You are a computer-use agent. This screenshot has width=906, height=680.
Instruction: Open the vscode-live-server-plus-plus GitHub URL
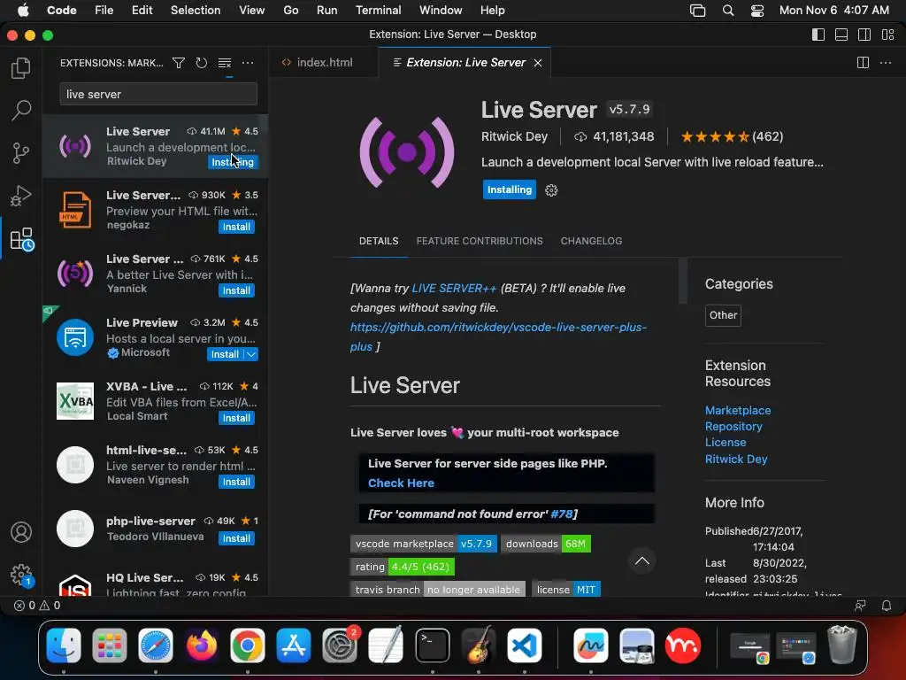tap(498, 336)
